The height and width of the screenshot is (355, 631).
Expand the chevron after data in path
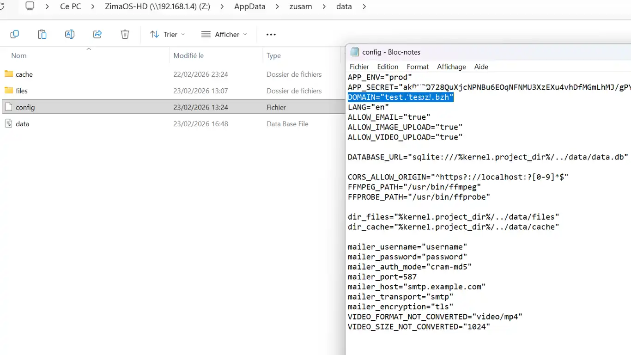(x=364, y=6)
